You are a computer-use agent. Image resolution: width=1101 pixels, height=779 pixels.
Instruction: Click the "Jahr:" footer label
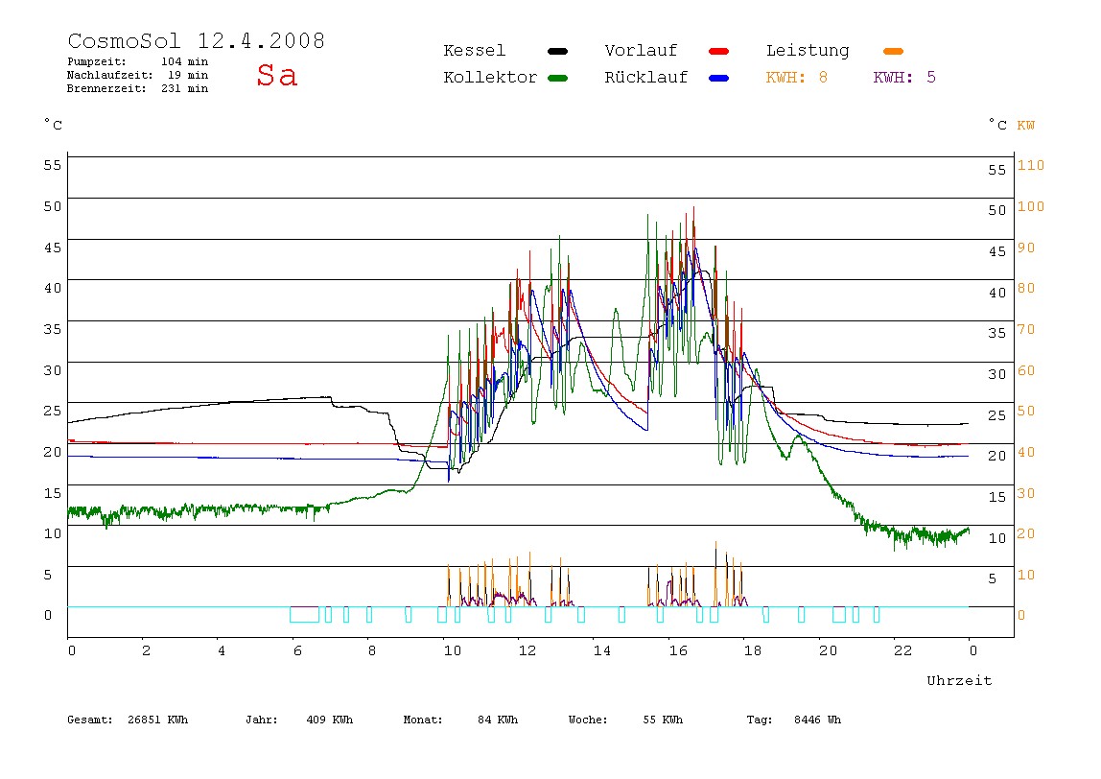[262, 720]
